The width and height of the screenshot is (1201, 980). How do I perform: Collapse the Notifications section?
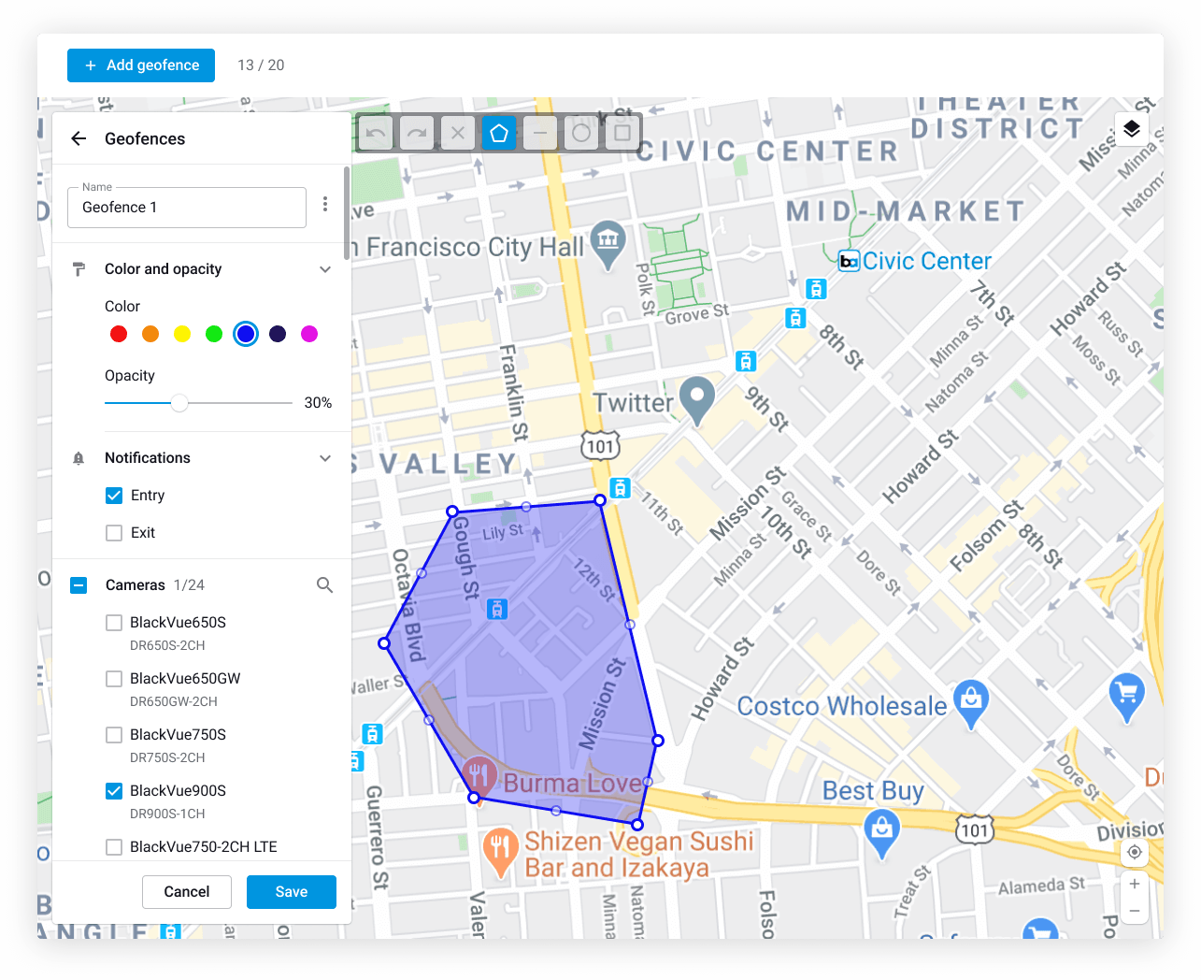coord(325,457)
